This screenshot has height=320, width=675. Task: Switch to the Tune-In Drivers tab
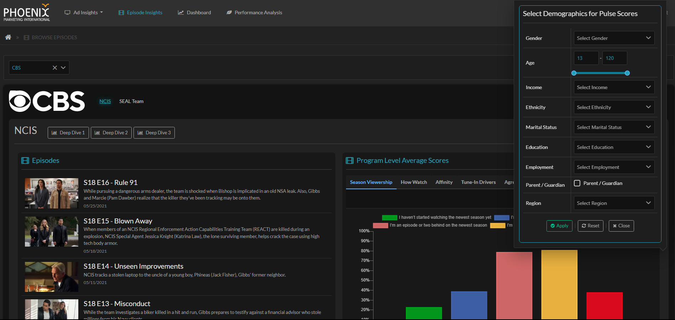[478, 182]
